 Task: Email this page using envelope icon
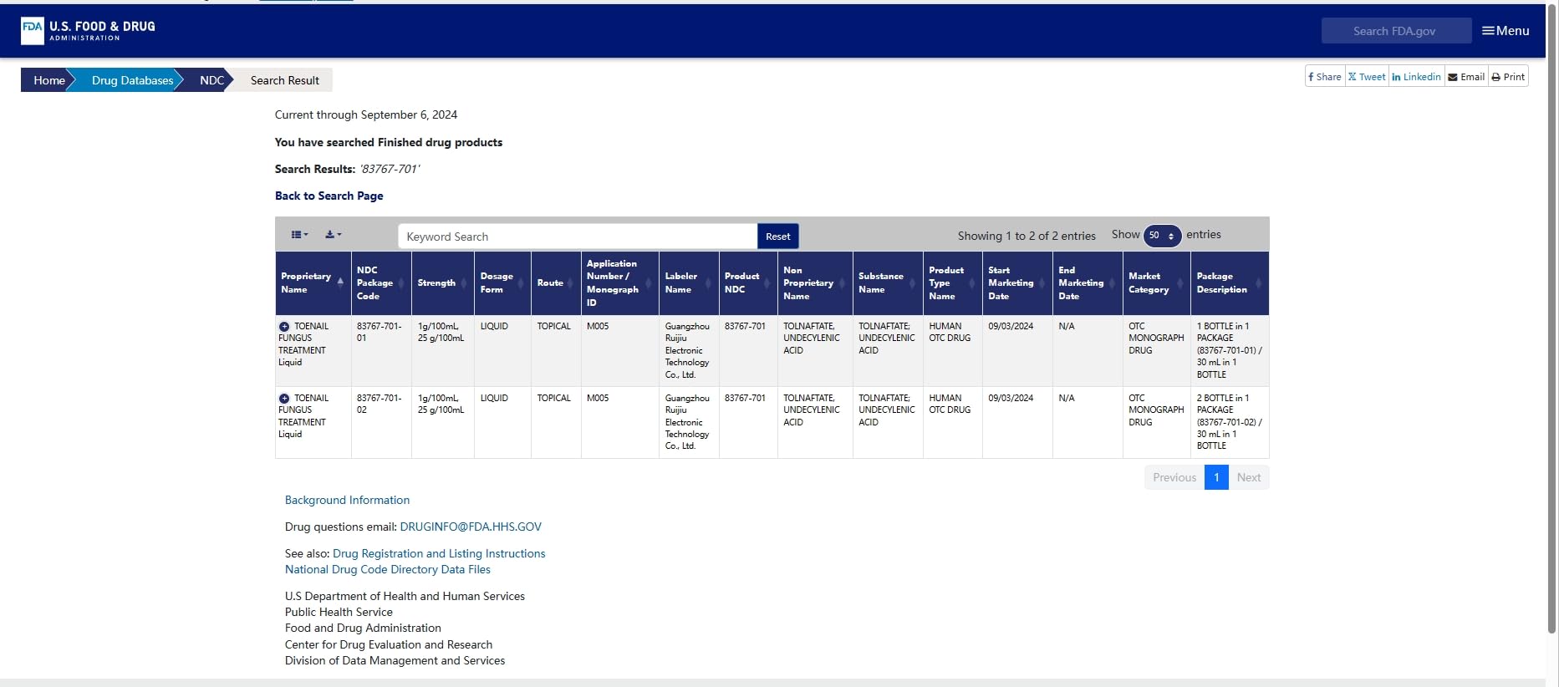pos(1466,77)
